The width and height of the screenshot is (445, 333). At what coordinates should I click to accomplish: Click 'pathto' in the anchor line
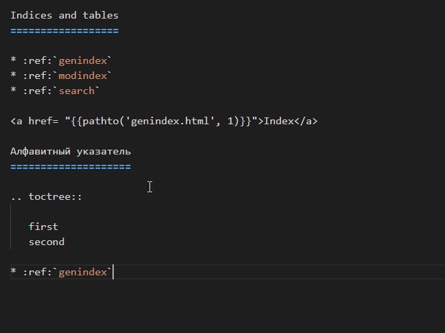tap(101, 122)
